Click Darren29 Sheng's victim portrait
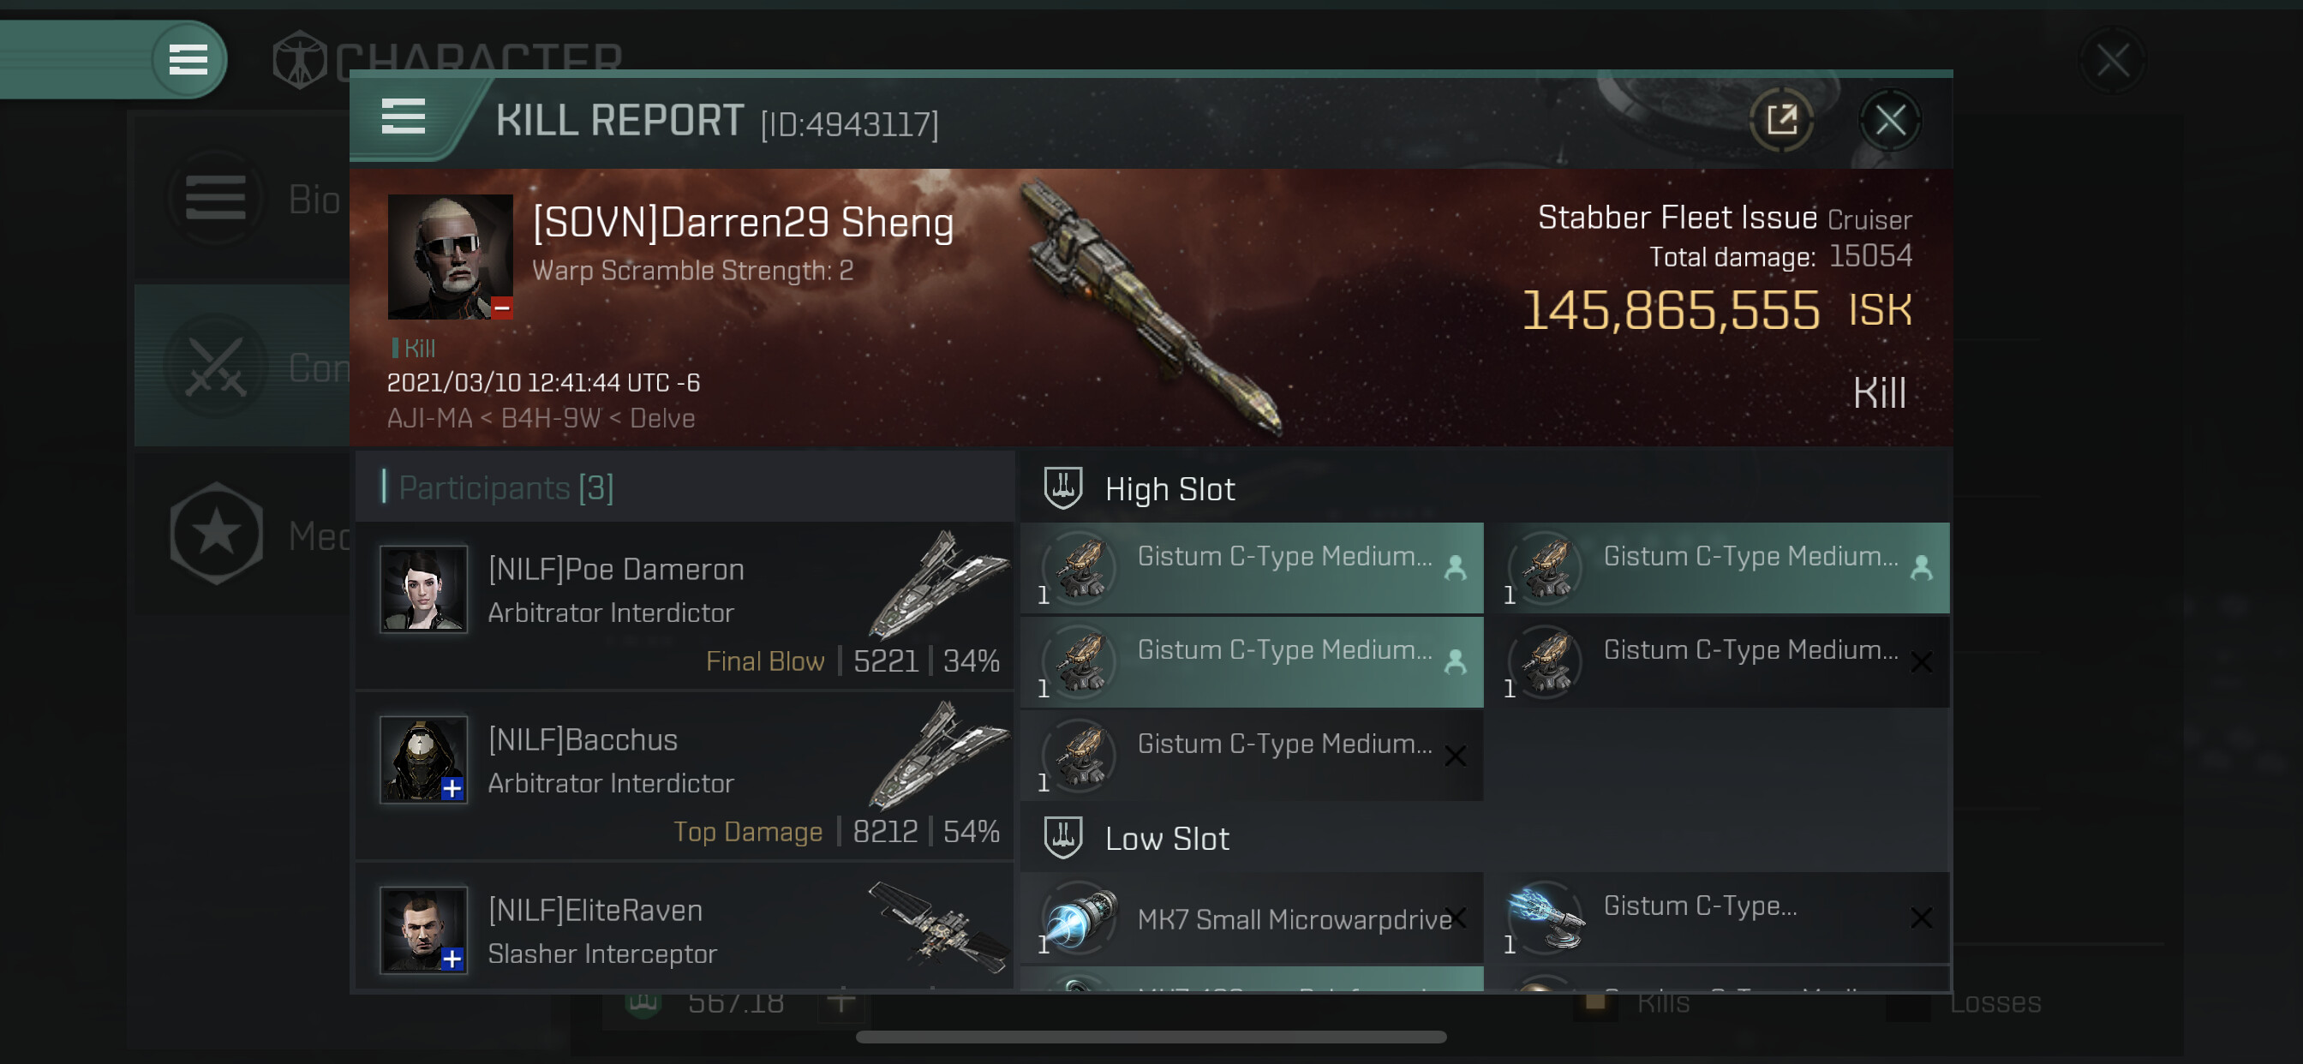Image resolution: width=2303 pixels, height=1064 pixels. [450, 257]
